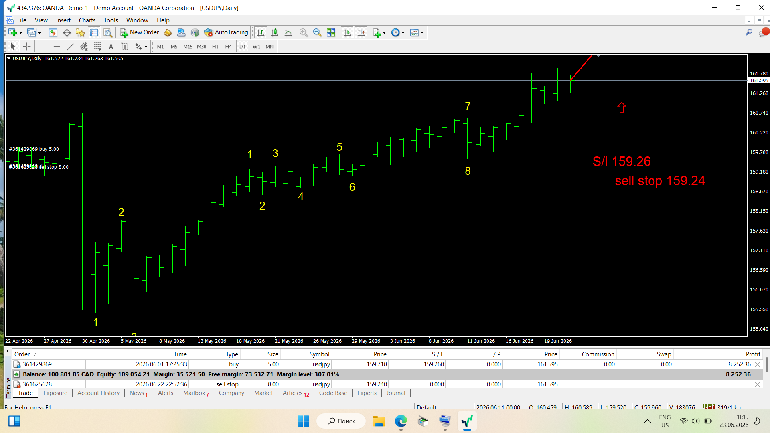This screenshot has width=770, height=433.
Task: Expand the Templates dropdown arrow
Action: coord(422,33)
